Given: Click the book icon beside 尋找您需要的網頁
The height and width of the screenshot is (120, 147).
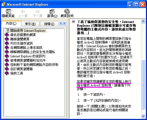Looking at the screenshot, I should point(7,35).
